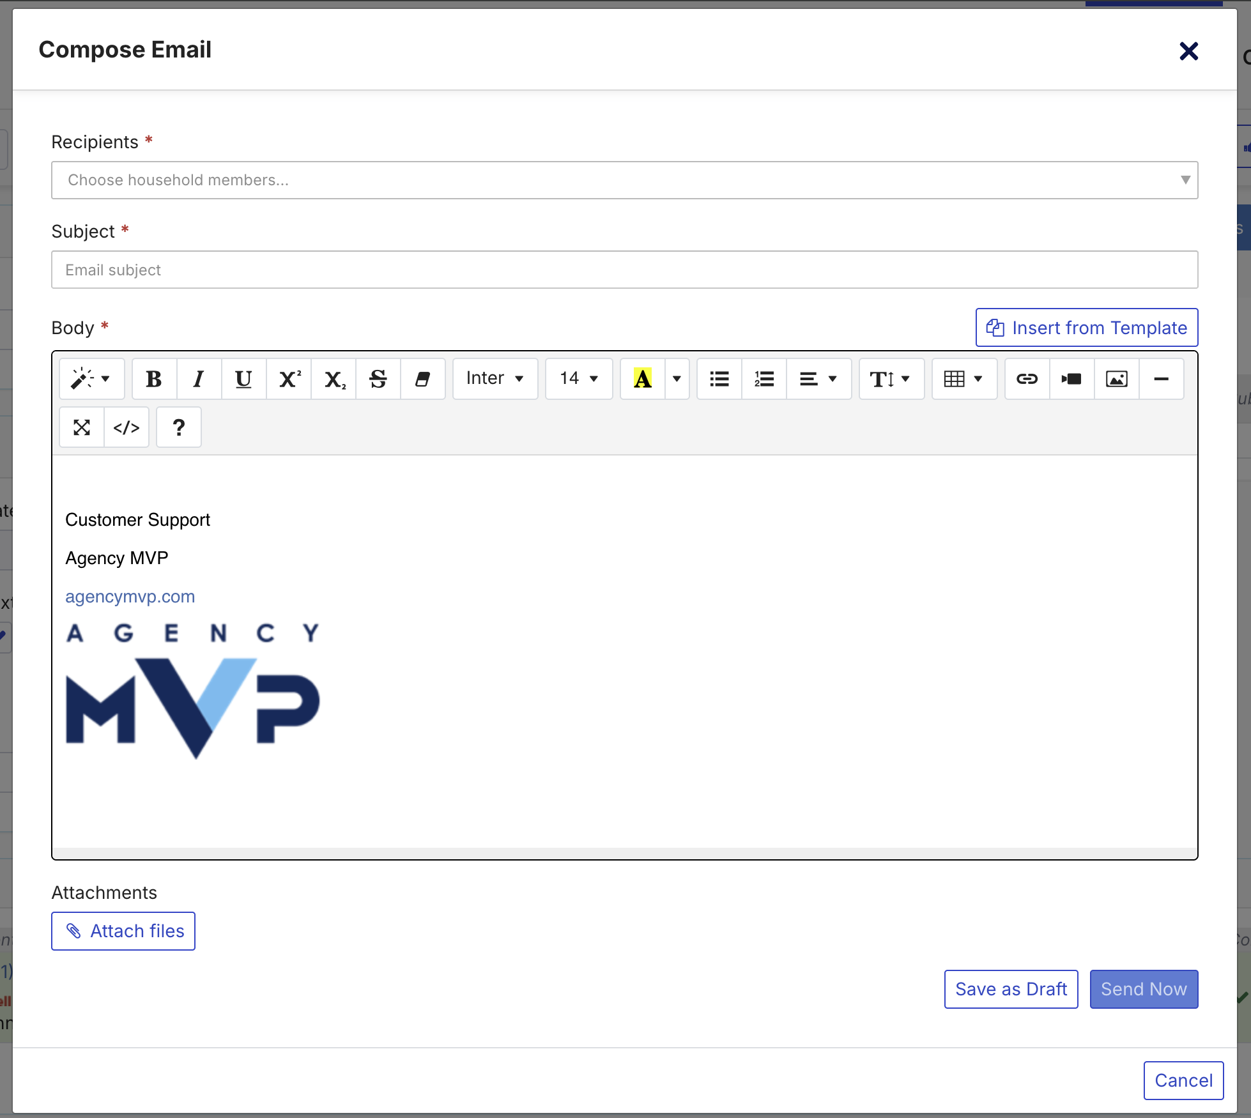Select the Agency MVP logo image
Viewport: 1251px width, 1118px height.
(x=193, y=691)
